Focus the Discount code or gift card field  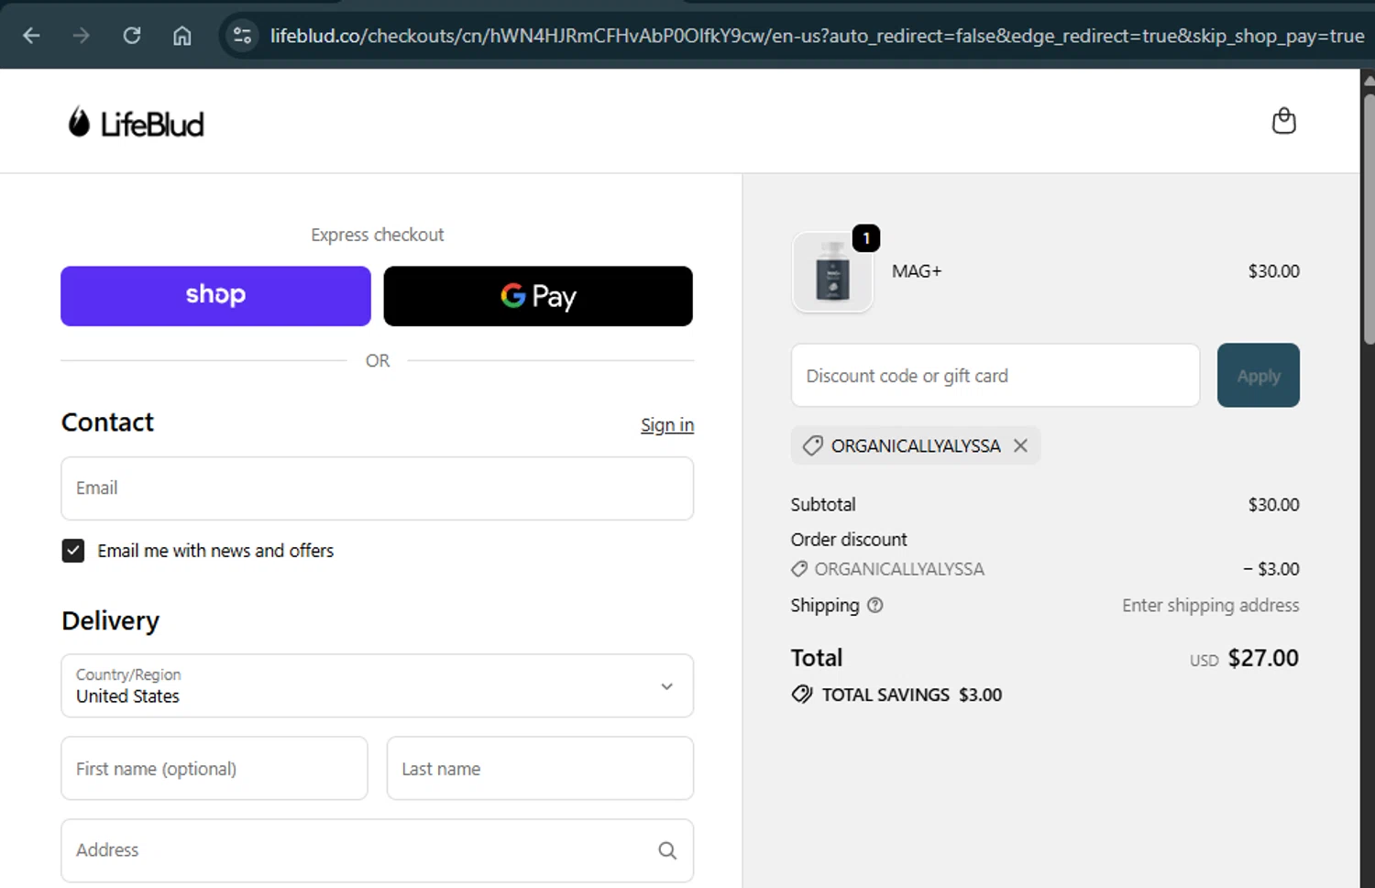click(995, 376)
